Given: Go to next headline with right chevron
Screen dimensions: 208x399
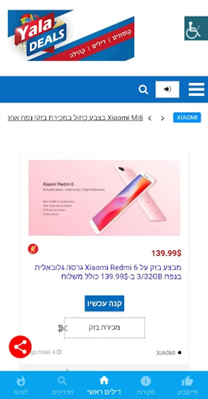Looking at the screenshot, I should (x=162, y=118).
